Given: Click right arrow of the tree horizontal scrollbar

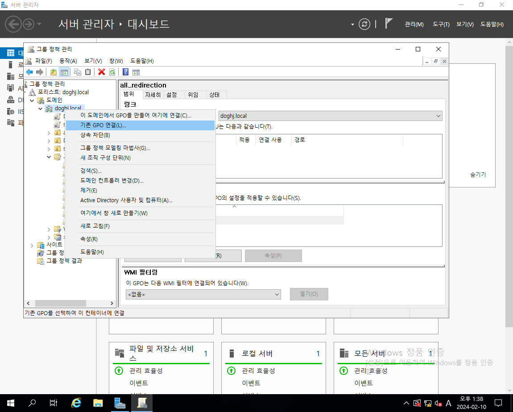Looking at the screenshot, I should 112,303.
